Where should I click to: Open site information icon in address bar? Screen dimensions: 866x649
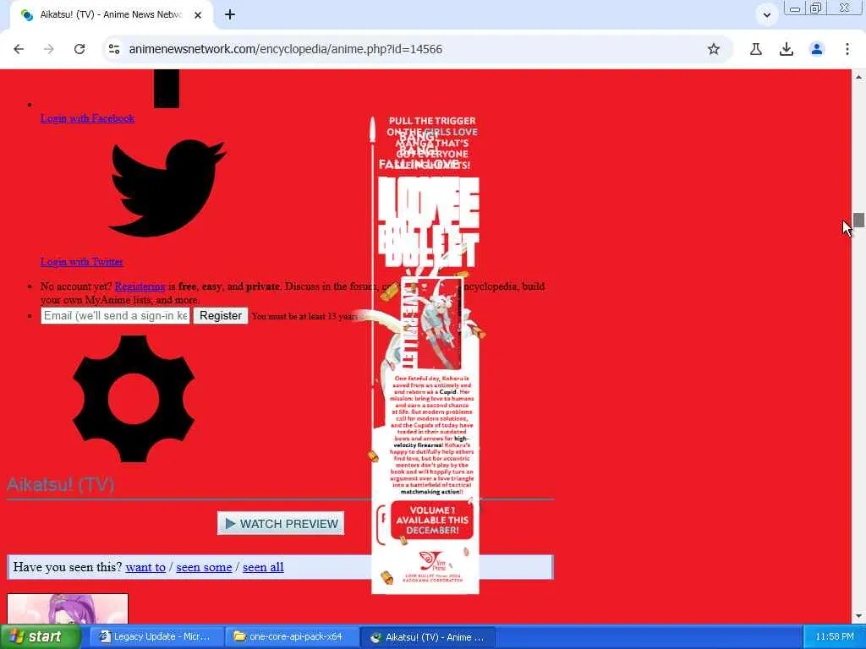tap(114, 49)
